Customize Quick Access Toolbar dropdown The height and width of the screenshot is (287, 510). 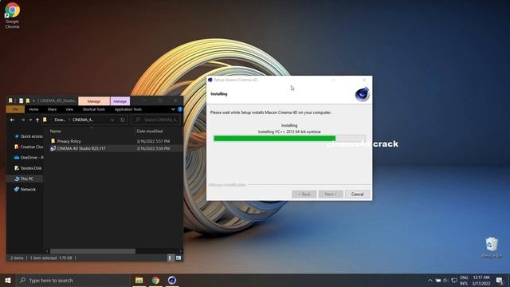(33, 101)
